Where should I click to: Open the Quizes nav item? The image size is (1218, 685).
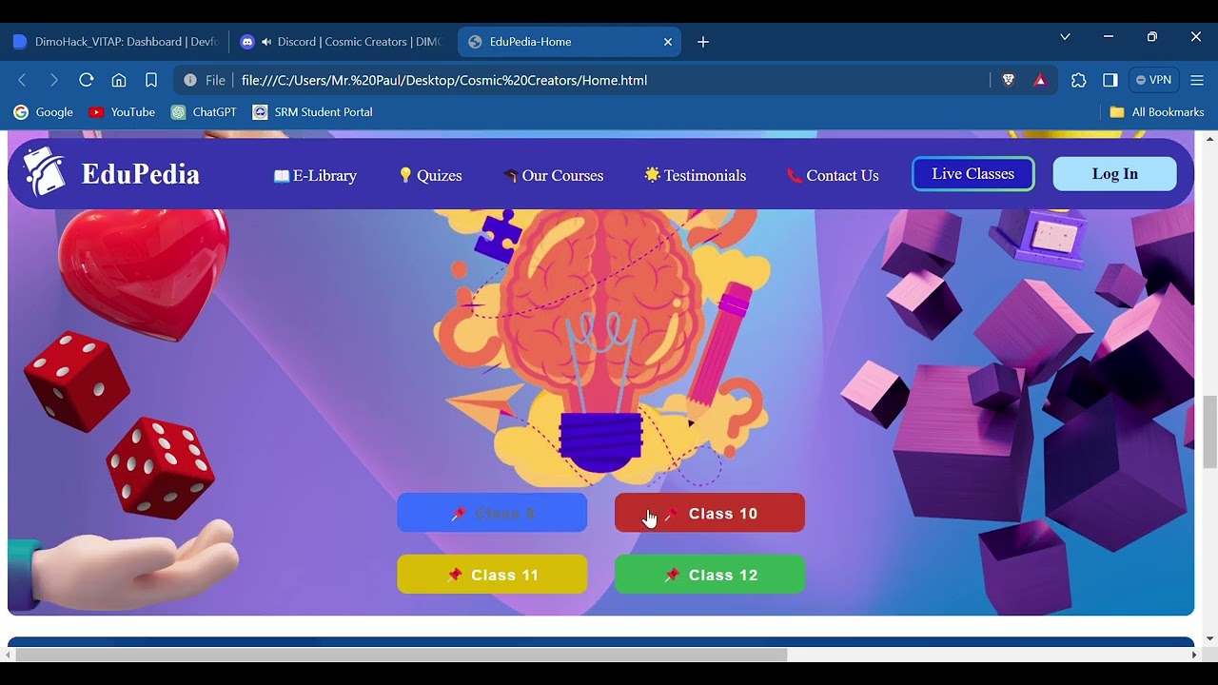(430, 175)
